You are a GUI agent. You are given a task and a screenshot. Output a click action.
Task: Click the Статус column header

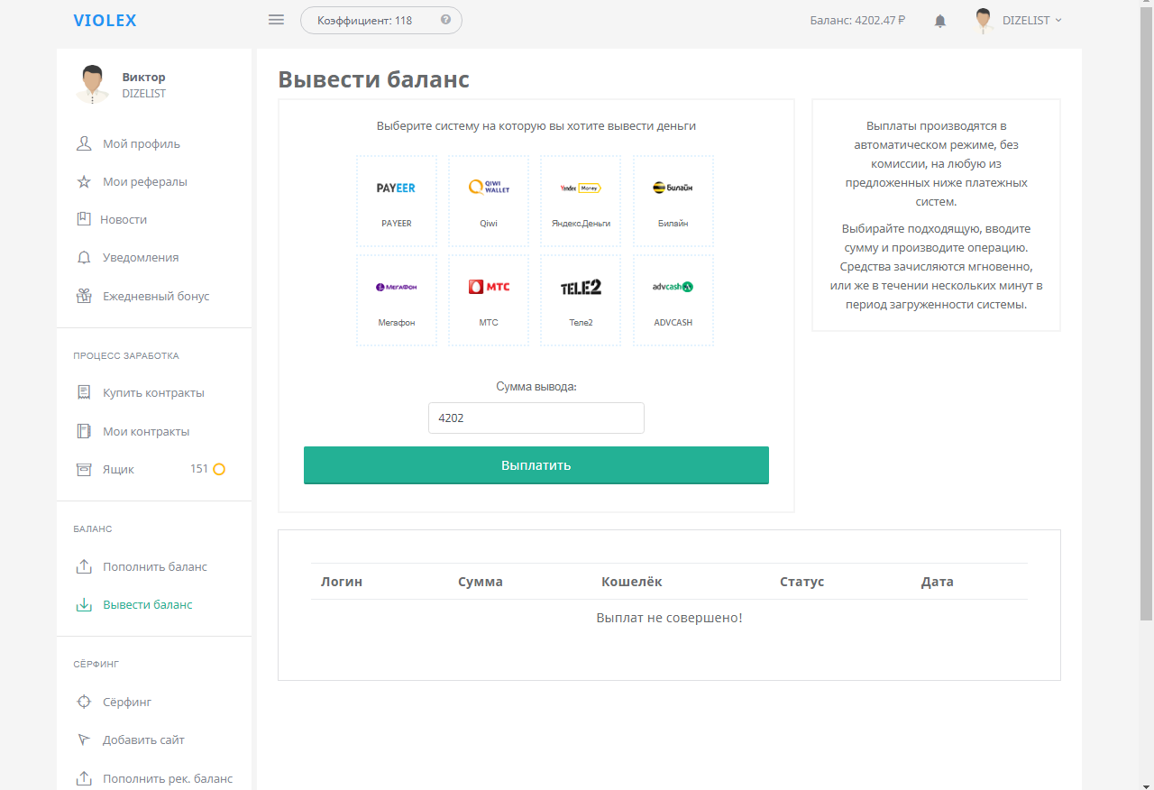coord(802,582)
